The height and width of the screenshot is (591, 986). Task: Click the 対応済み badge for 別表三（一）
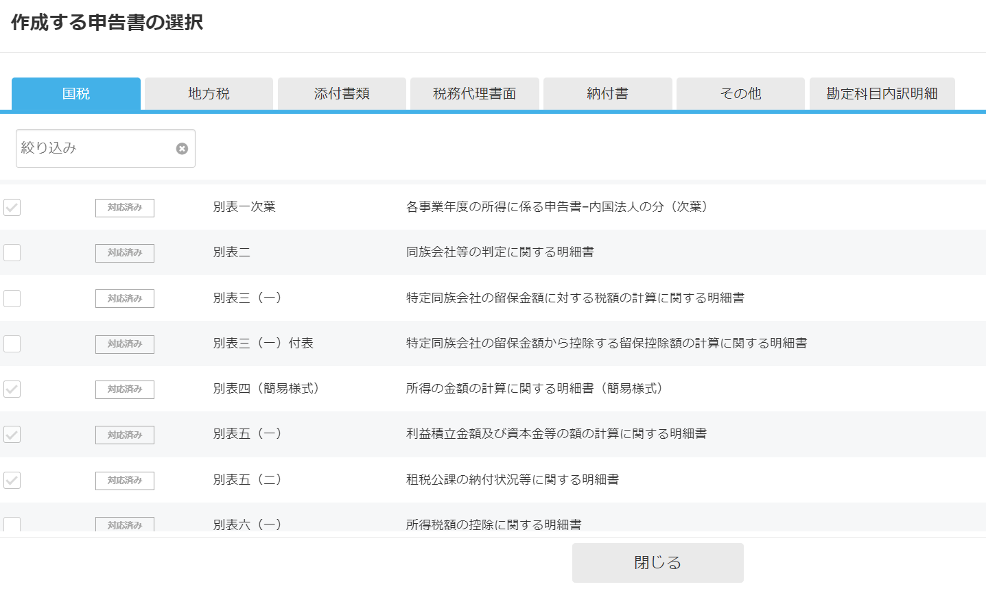pyautogui.click(x=125, y=299)
